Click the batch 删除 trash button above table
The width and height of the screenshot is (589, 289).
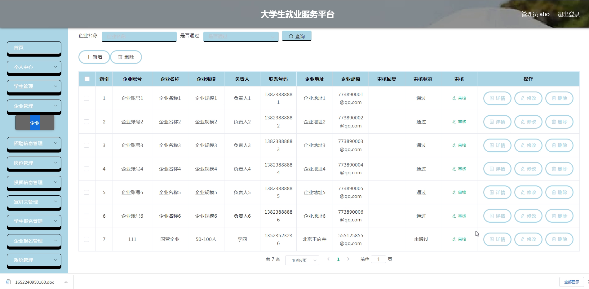126,57
